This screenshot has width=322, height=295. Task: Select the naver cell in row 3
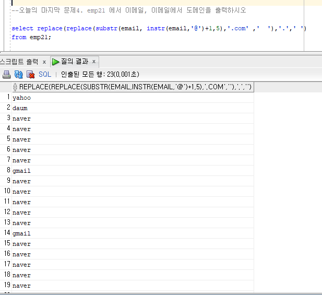coord(133,119)
